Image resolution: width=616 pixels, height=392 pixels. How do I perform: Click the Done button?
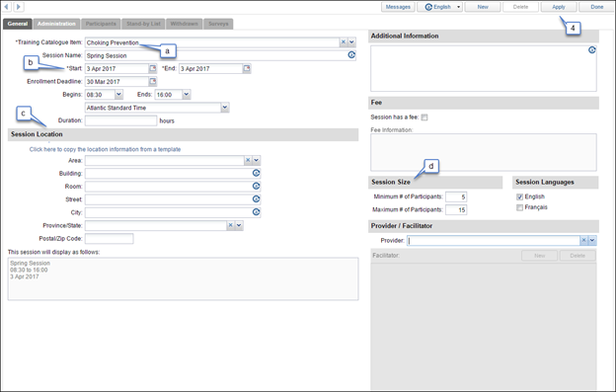click(596, 7)
